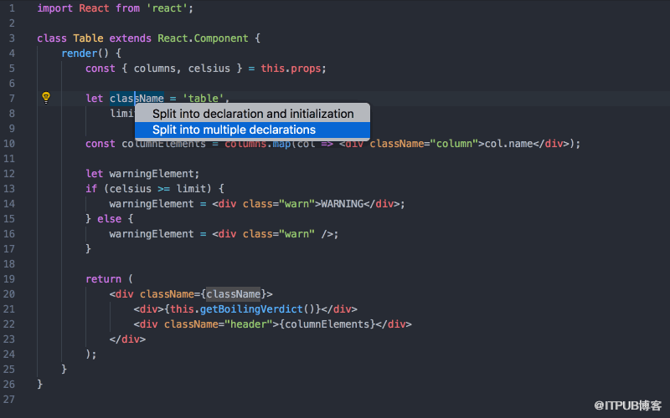Click line number 12 in gutter
This screenshot has height=418, width=670.
click(x=9, y=174)
